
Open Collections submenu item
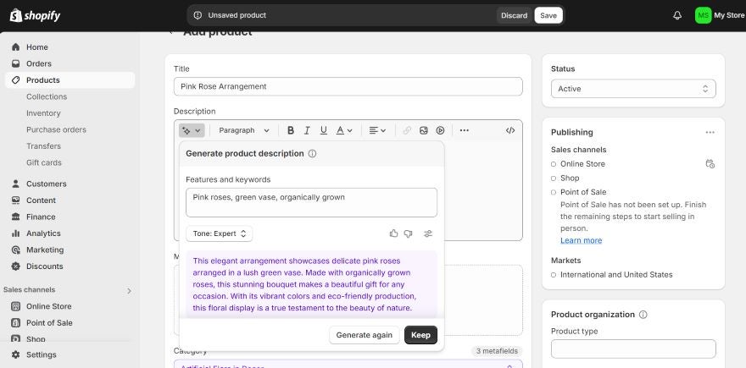(x=47, y=96)
